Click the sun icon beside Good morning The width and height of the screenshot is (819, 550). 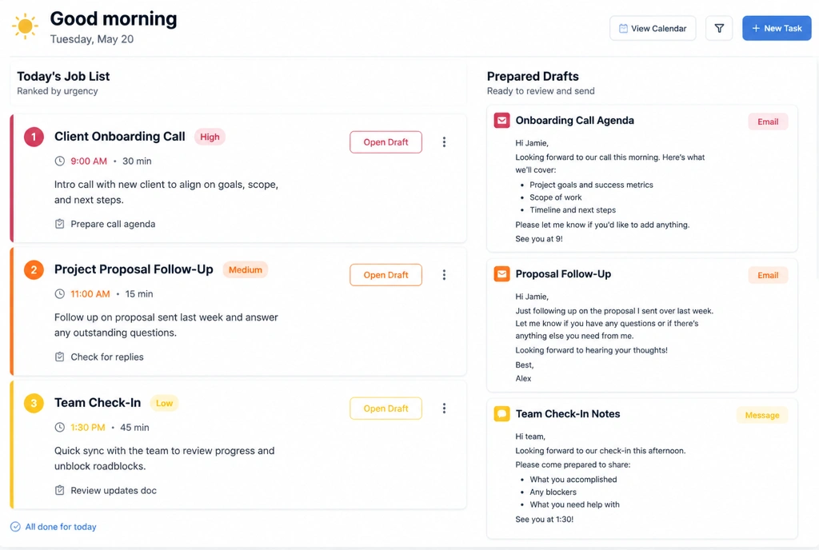pyautogui.click(x=25, y=26)
